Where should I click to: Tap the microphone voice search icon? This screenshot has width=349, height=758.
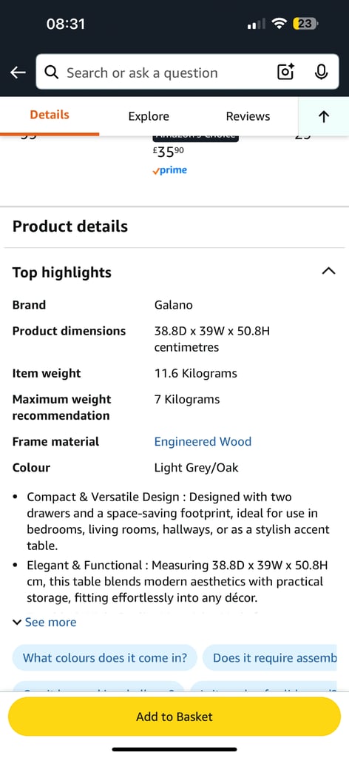[321, 72]
